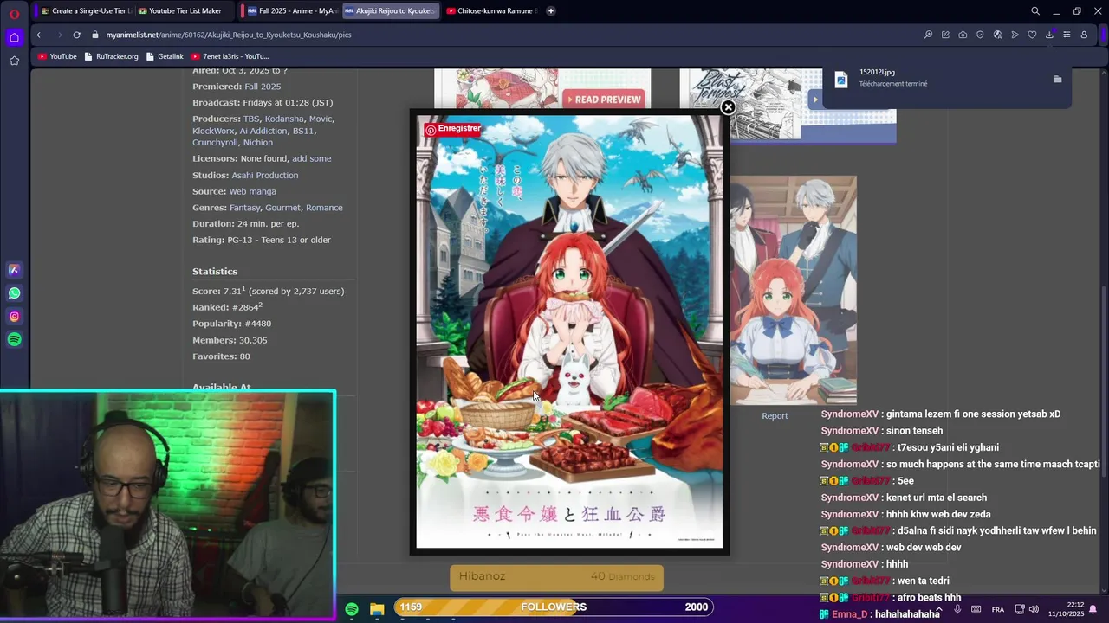Click the Pinterest Enregistrer button on the poster

click(452, 129)
